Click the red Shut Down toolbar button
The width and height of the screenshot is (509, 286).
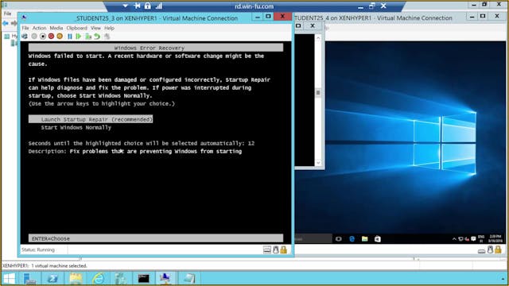coord(51,37)
